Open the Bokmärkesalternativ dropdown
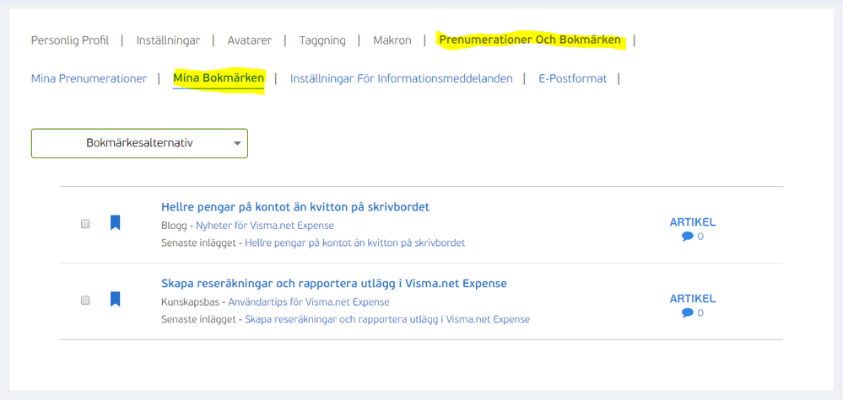 click(x=139, y=143)
